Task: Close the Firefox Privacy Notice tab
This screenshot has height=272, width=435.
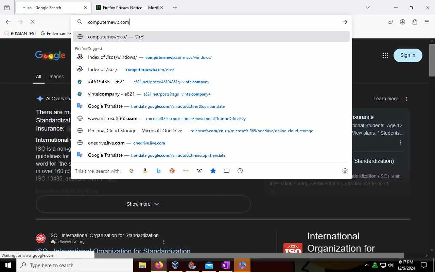Action: pyautogui.click(x=162, y=7)
